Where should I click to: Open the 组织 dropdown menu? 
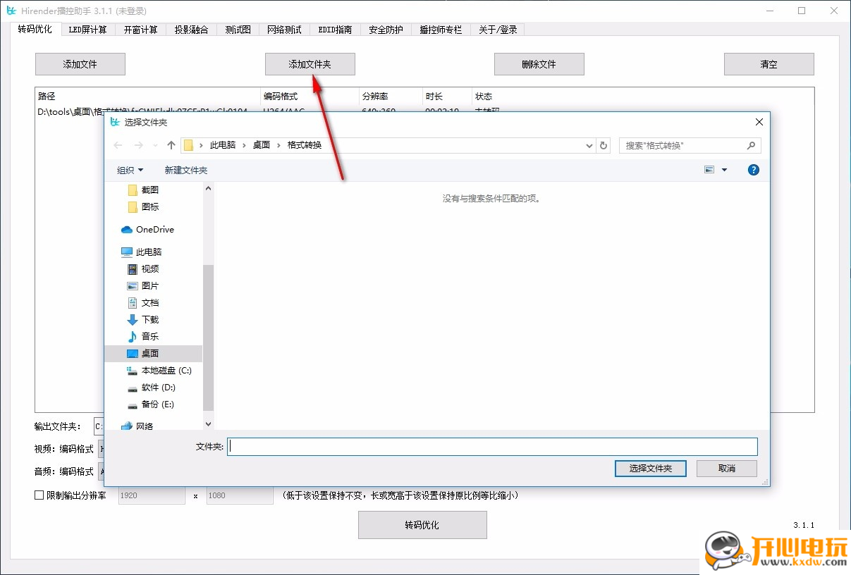click(130, 170)
